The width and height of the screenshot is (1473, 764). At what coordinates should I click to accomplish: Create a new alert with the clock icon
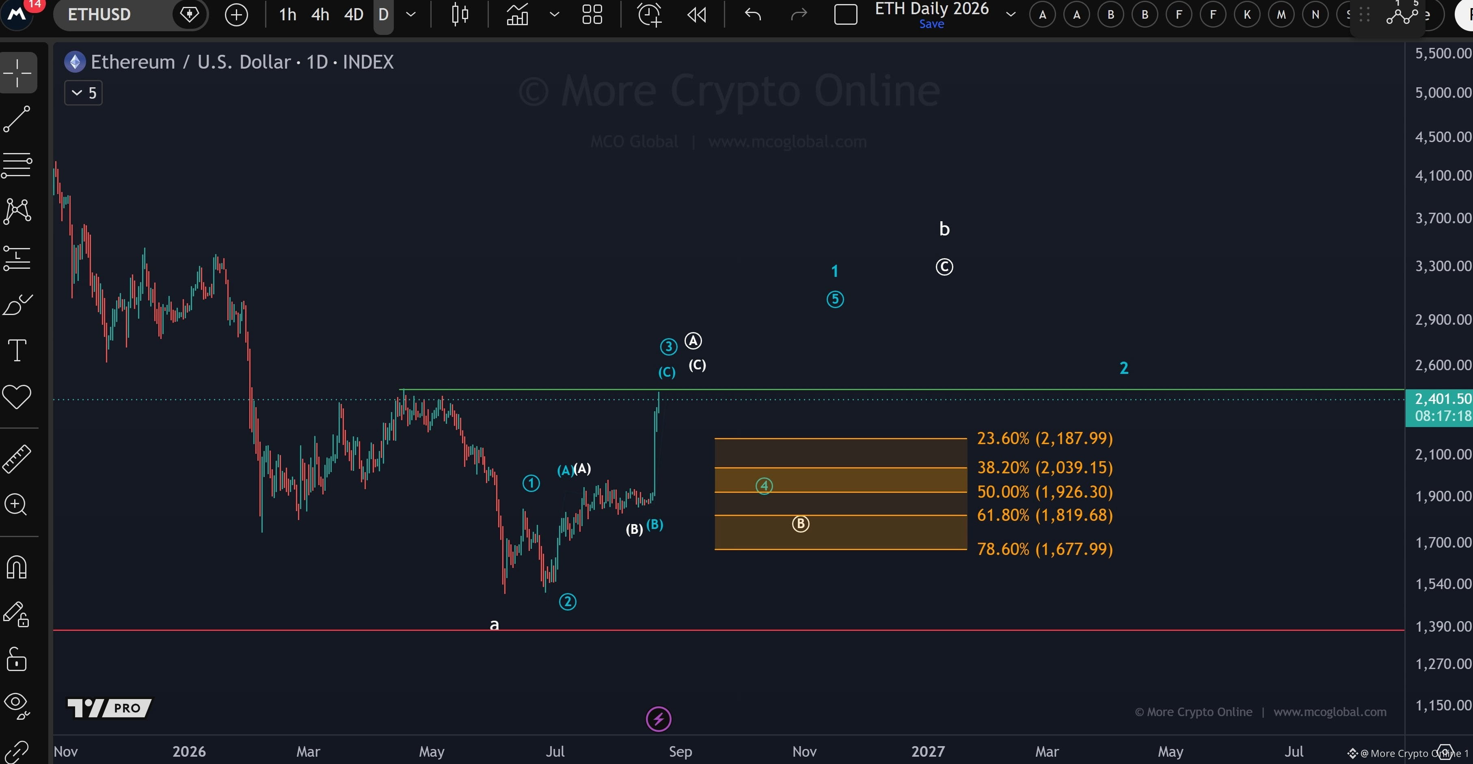650,14
